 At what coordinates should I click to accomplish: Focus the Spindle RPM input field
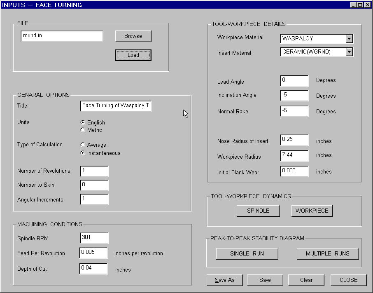pos(94,238)
